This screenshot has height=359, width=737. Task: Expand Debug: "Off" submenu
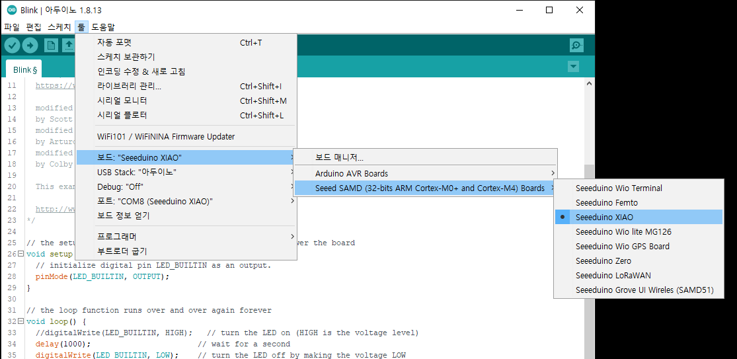click(x=186, y=186)
